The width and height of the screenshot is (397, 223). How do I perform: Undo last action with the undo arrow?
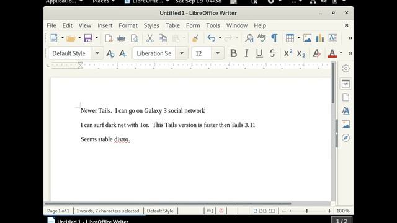click(211, 38)
